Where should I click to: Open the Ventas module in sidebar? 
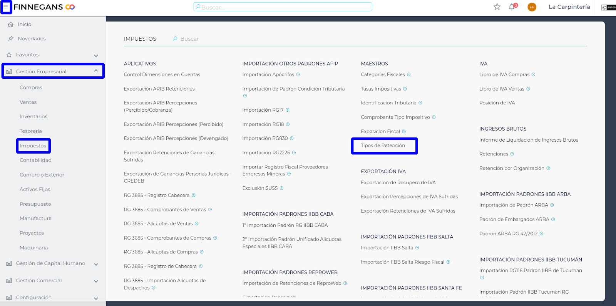coord(28,102)
